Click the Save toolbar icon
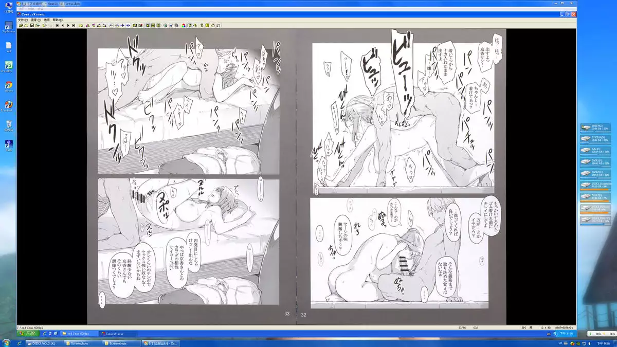The width and height of the screenshot is (617, 347). 32,24
